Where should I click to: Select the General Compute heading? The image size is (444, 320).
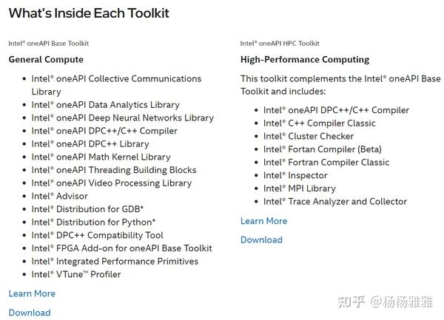(x=46, y=59)
